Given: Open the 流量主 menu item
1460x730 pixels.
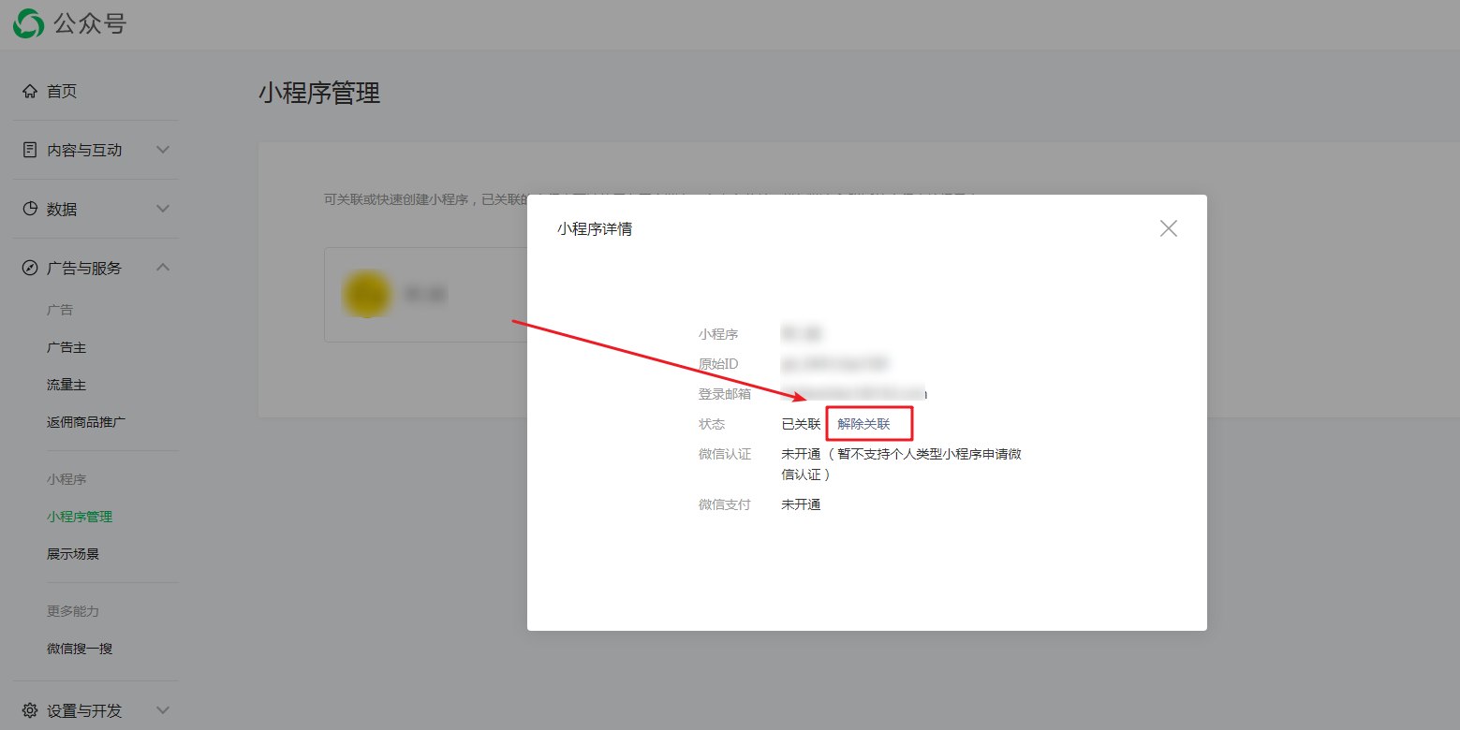Looking at the screenshot, I should [66, 385].
